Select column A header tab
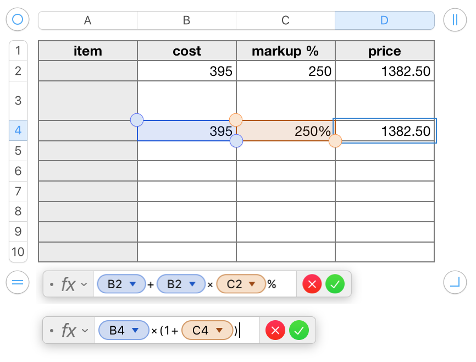476x362 pixels. point(87,20)
